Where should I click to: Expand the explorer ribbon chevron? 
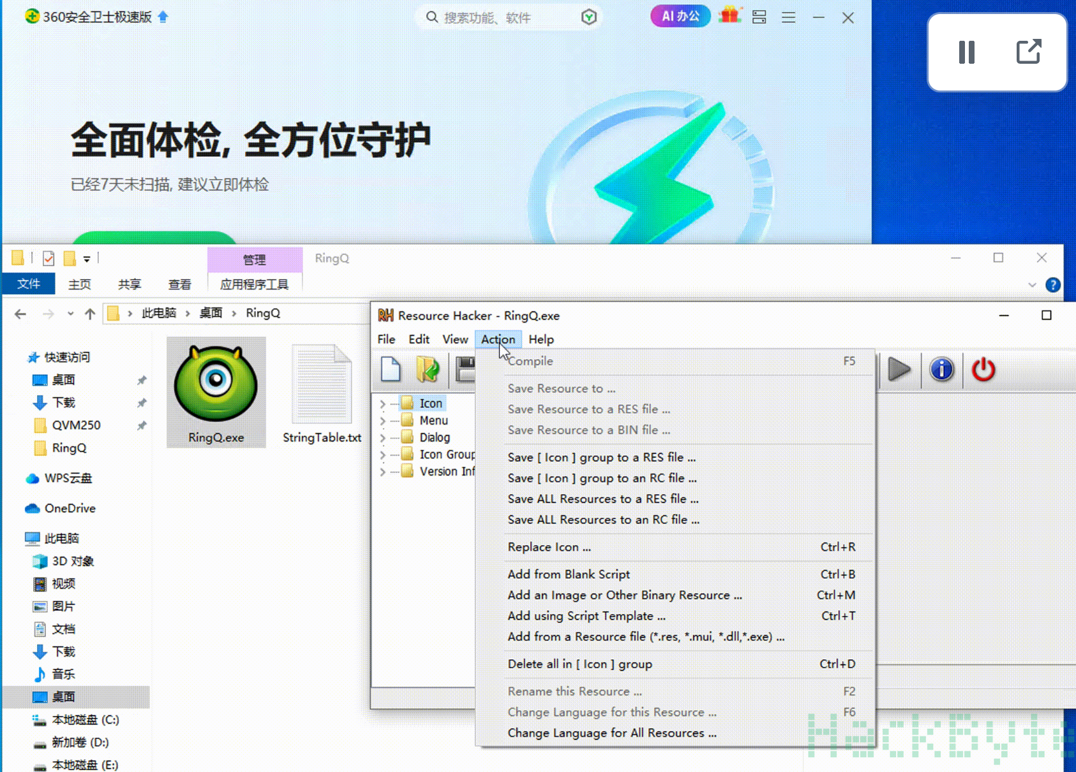coord(1032,285)
